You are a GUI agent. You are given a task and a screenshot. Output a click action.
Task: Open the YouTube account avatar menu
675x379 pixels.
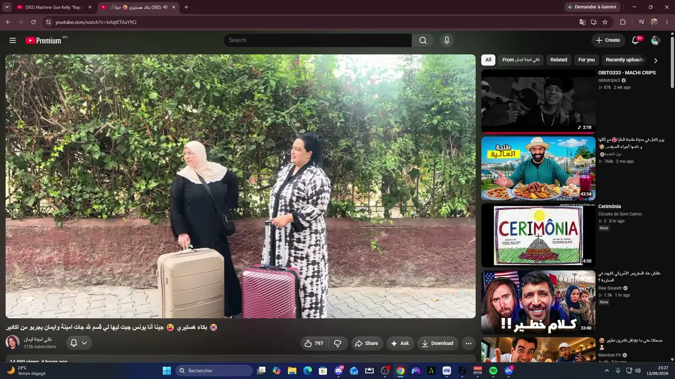click(655, 41)
